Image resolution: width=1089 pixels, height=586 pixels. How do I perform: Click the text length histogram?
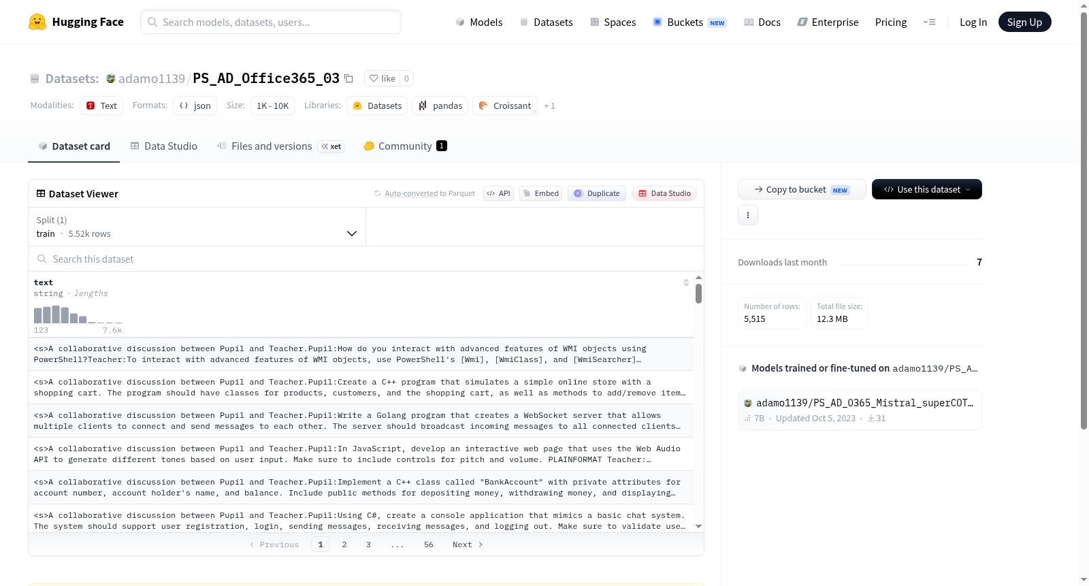pos(78,314)
